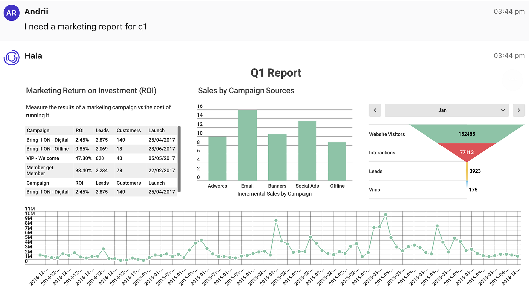The image size is (529, 293).
Task: Click the Leads label in funnel
Action: pos(376,171)
